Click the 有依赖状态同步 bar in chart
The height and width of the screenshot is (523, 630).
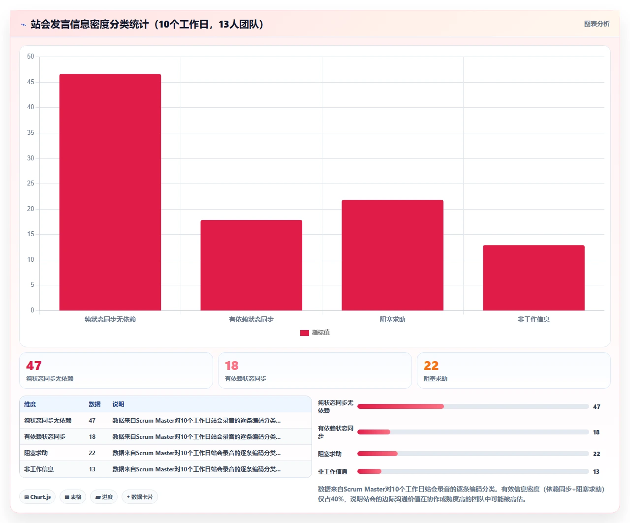pyautogui.click(x=252, y=265)
